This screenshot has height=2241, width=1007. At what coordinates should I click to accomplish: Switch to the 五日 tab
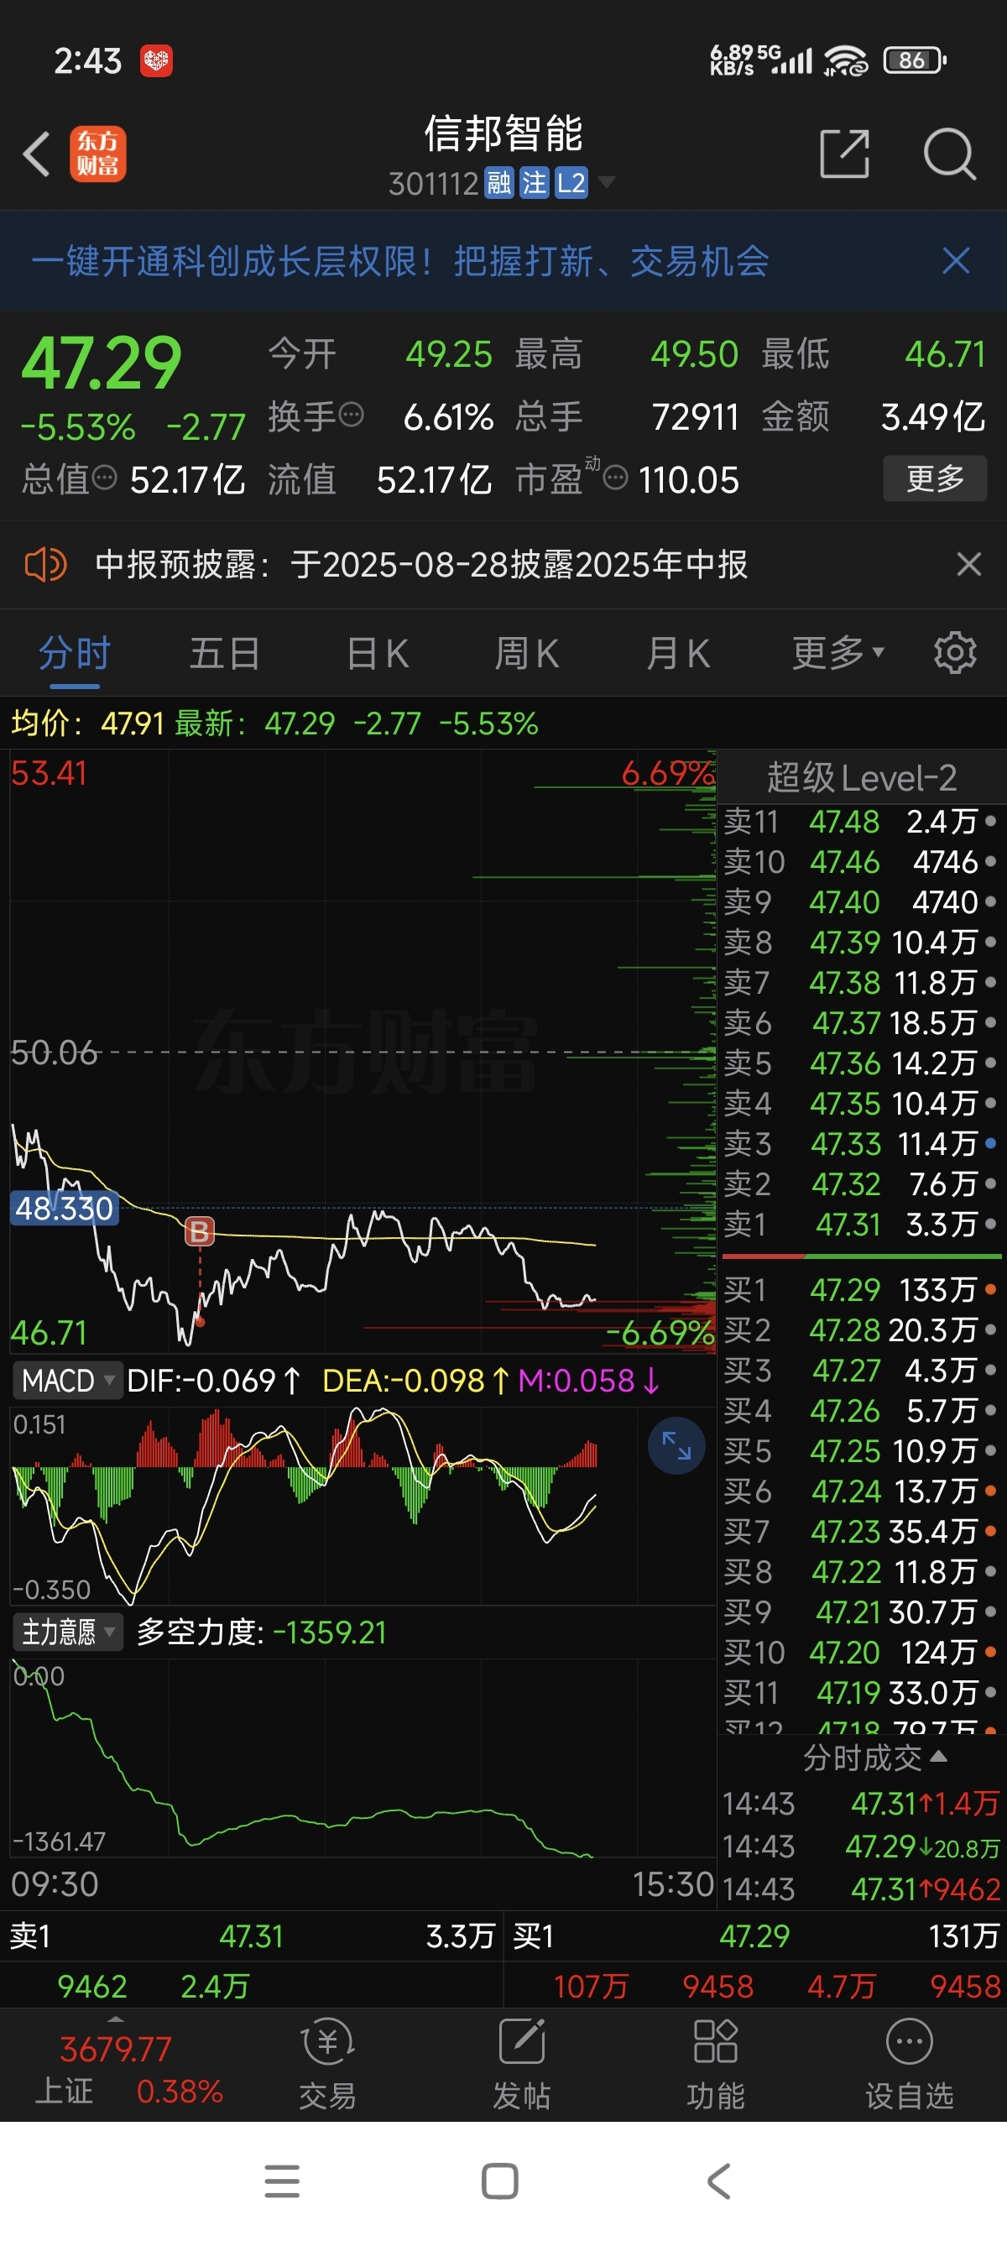225,653
